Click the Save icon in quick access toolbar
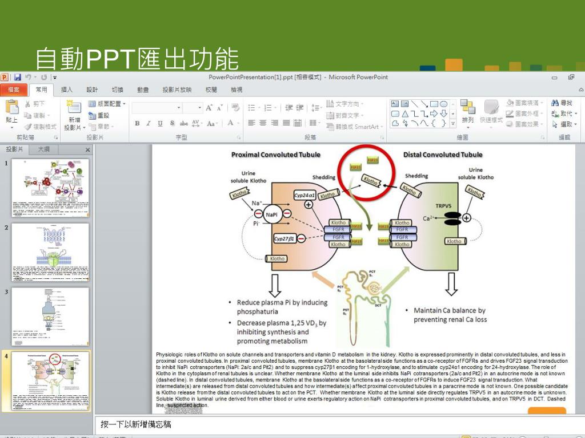 point(17,77)
